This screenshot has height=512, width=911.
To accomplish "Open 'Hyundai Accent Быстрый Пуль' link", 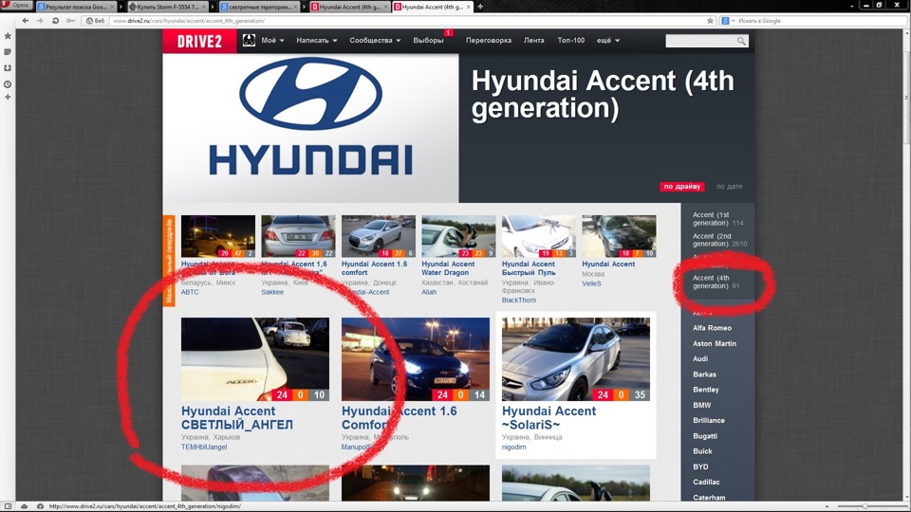I will pyautogui.click(x=529, y=268).
